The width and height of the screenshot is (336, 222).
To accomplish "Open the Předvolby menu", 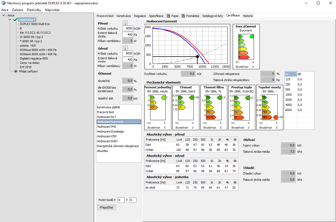I will click(34, 10).
